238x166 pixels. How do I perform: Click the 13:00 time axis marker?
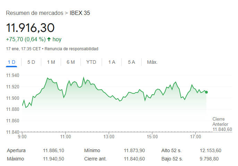click(x=109, y=137)
